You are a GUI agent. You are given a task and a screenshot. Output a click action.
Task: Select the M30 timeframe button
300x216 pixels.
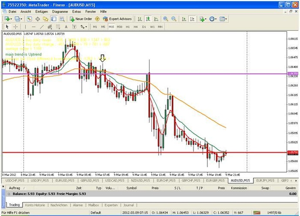point(120,27)
